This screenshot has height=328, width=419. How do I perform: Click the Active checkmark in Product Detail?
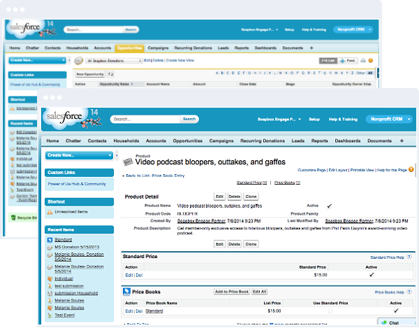coord(329,206)
